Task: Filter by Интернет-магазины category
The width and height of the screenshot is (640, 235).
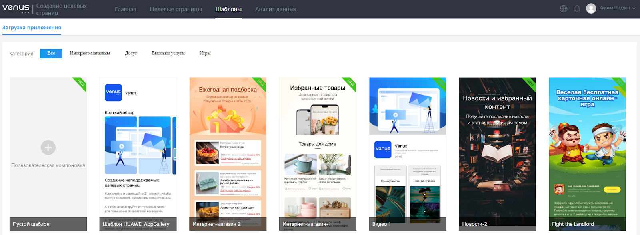Action: [x=90, y=53]
